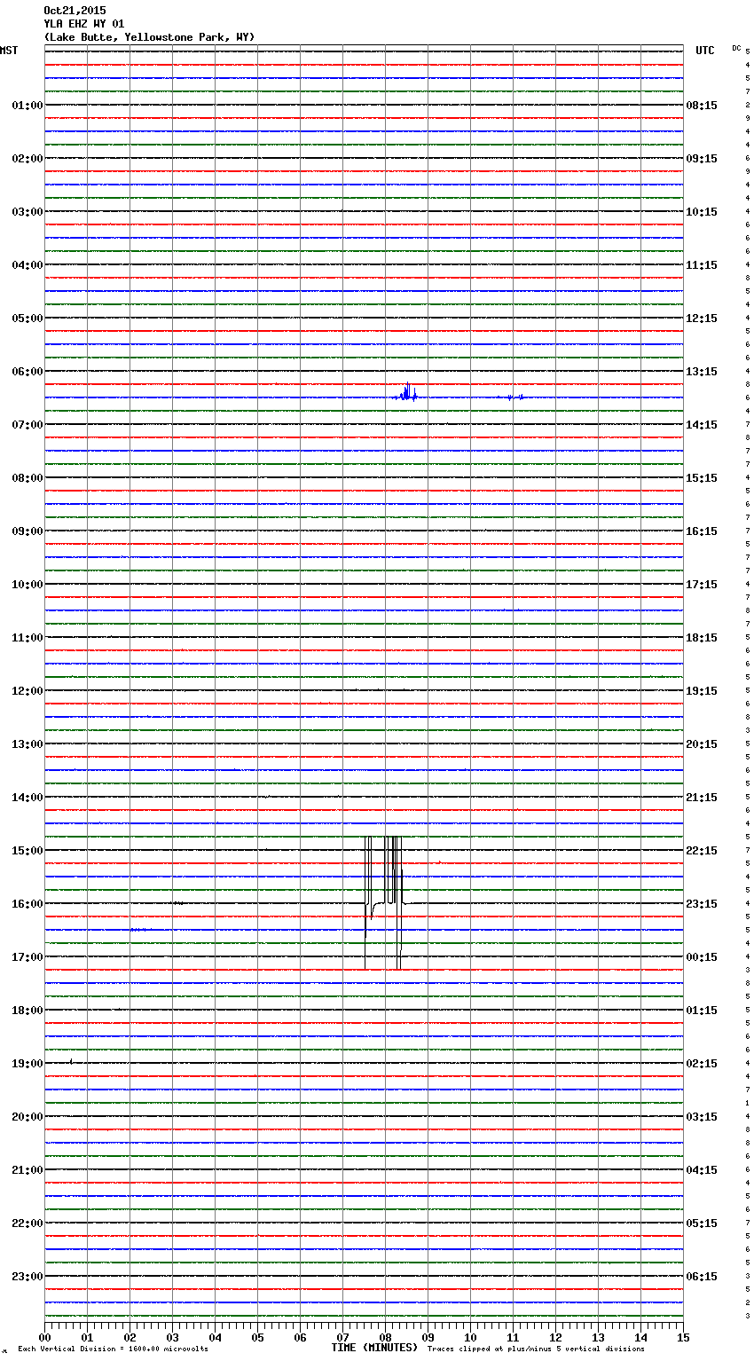Screen dimensions: 754x1361
Task: Pick the 08:00 MST hour label
Action: pos(27,478)
